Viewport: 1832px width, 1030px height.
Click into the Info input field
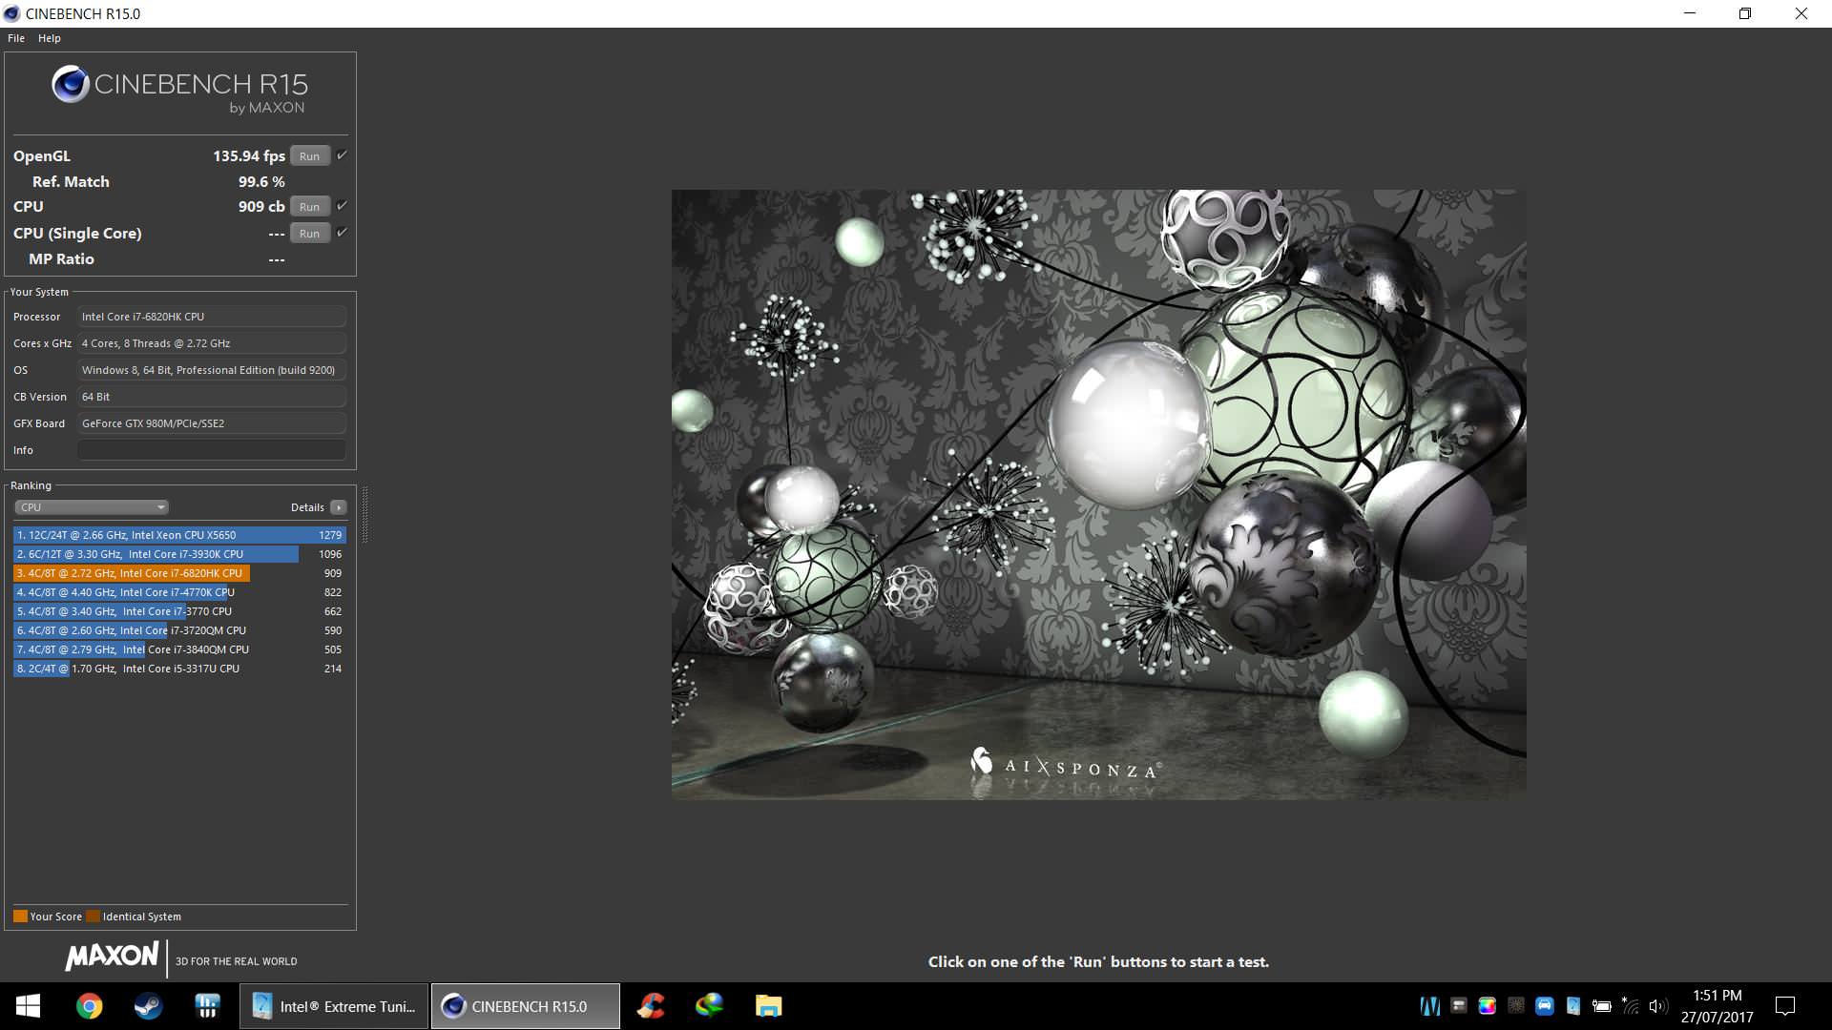[x=212, y=450]
